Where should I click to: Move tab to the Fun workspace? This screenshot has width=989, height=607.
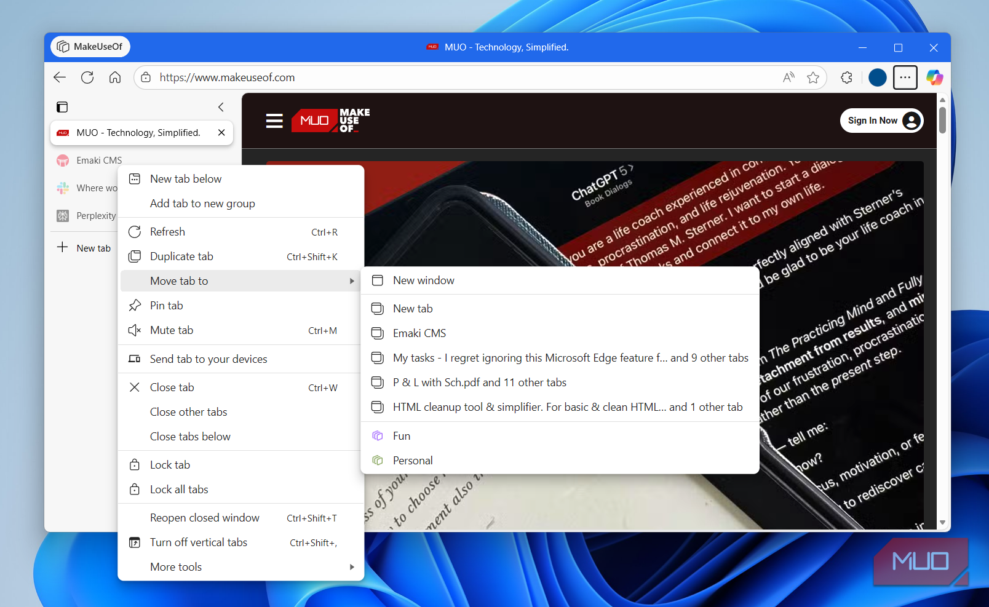(560, 436)
